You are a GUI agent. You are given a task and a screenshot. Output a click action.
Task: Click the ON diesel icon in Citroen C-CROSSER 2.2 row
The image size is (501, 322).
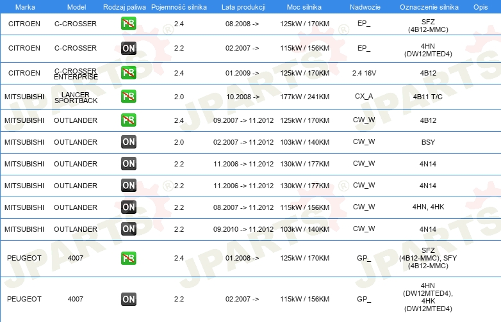[128, 48]
